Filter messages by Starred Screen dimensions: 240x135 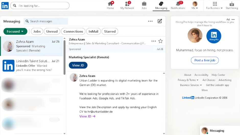coord(110,31)
